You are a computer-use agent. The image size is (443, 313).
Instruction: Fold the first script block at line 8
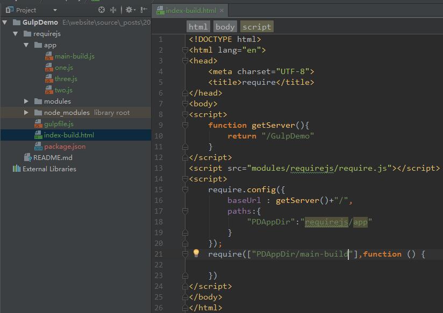pyautogui.click(x=185, y=114)
